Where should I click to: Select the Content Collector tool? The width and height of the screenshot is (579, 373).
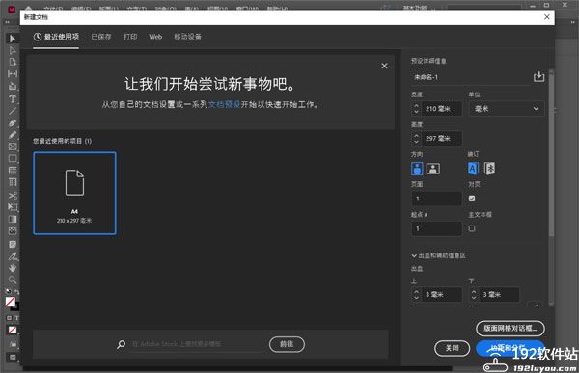pos(13,86)
